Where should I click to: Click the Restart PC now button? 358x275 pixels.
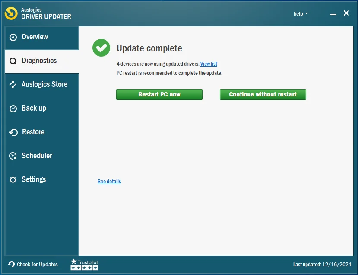coord(159,94)
